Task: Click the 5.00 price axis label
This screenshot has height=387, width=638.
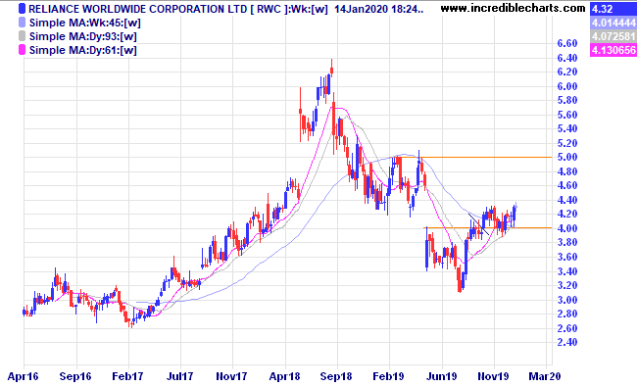Action: click(x=566, y=157)
